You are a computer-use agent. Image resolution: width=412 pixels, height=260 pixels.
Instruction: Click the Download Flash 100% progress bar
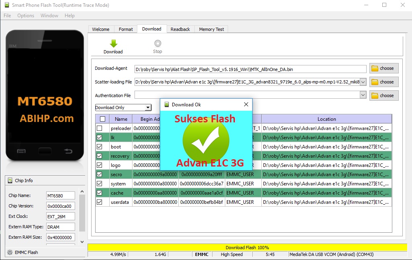pyautogui.click(x=247, y=248)
